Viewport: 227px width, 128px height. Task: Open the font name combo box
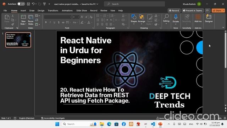point(58,17)
